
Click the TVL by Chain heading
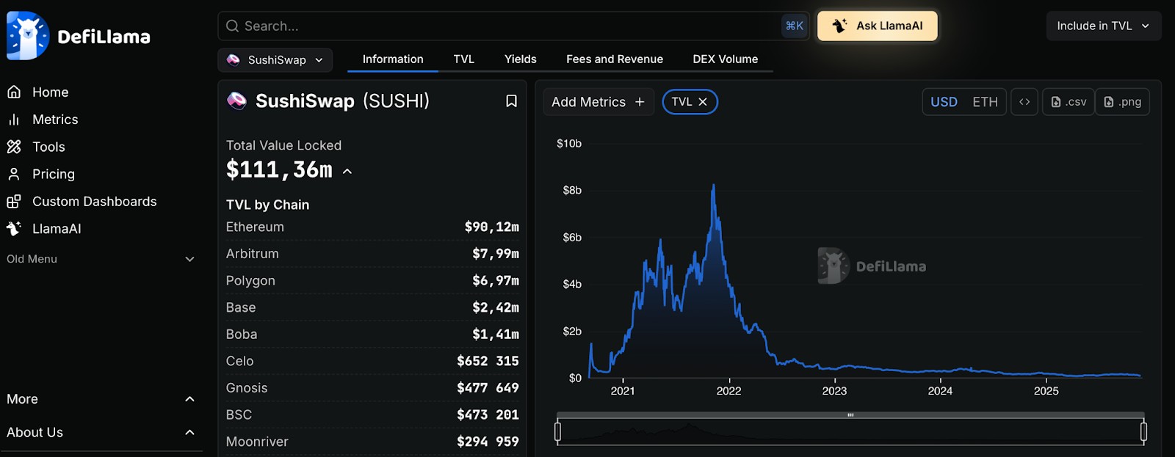tap(267, 205)
